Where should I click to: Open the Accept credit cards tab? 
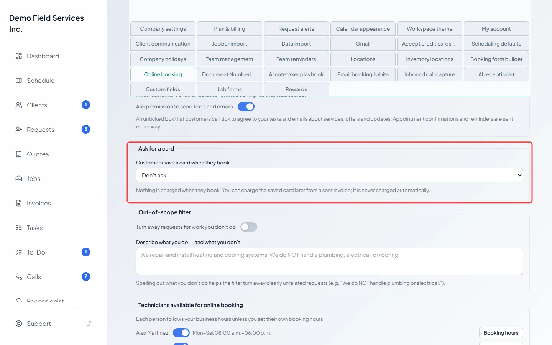[430, 44]
